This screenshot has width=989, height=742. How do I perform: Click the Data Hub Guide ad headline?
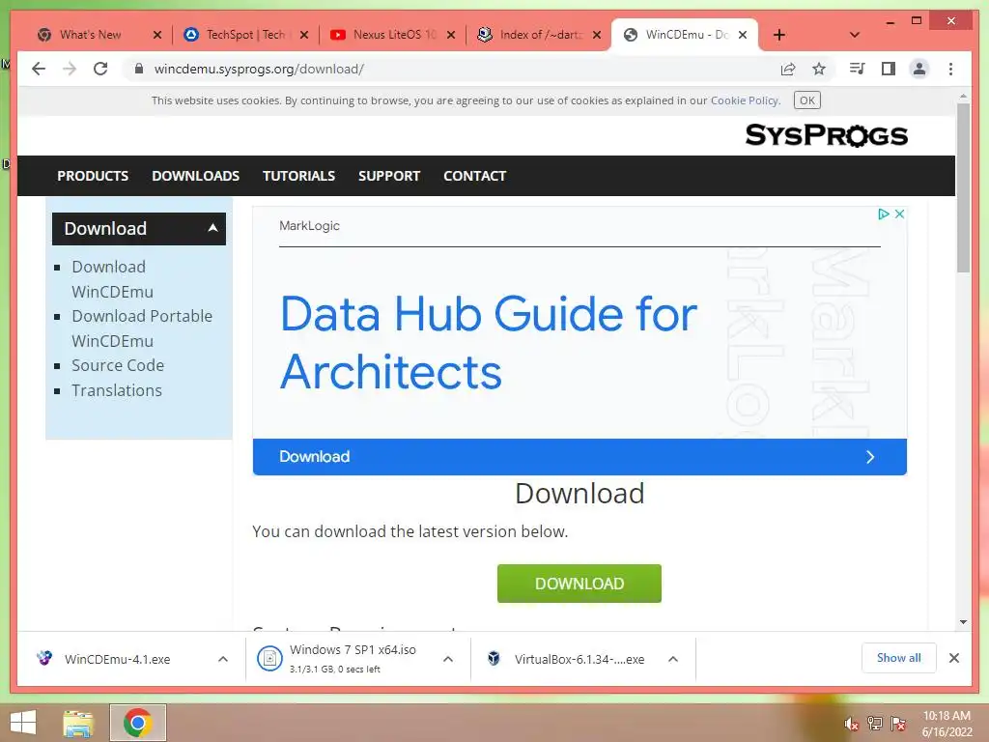489,343
